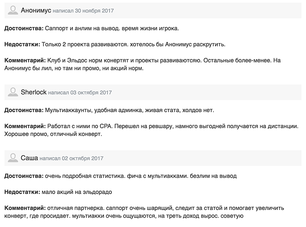Image resolution: width=306 pixels, height=227 pixels.
Task: Click Достоинства label in Sherlock's review
Action: tap(24, 110)
